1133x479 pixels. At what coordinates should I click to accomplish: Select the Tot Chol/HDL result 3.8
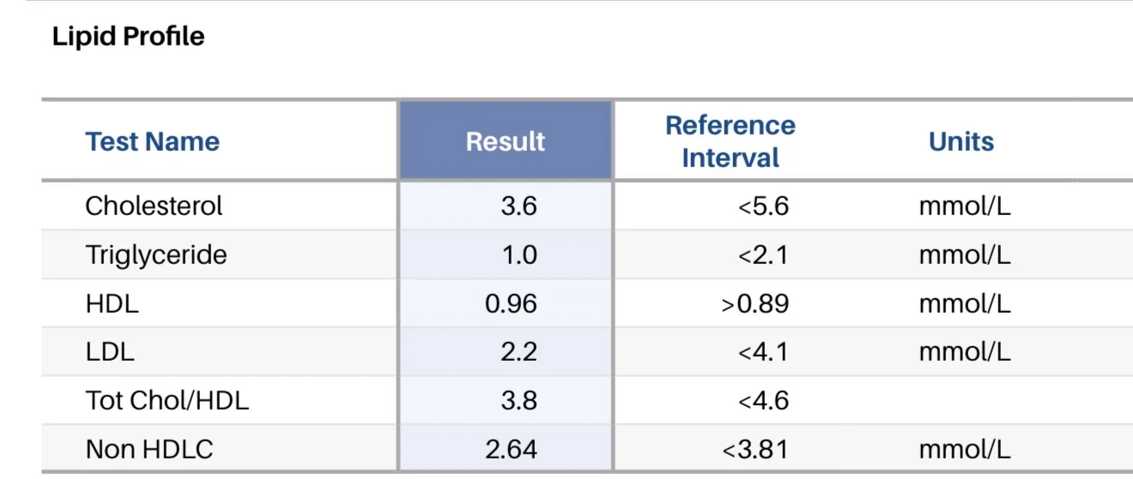(519, 400)
